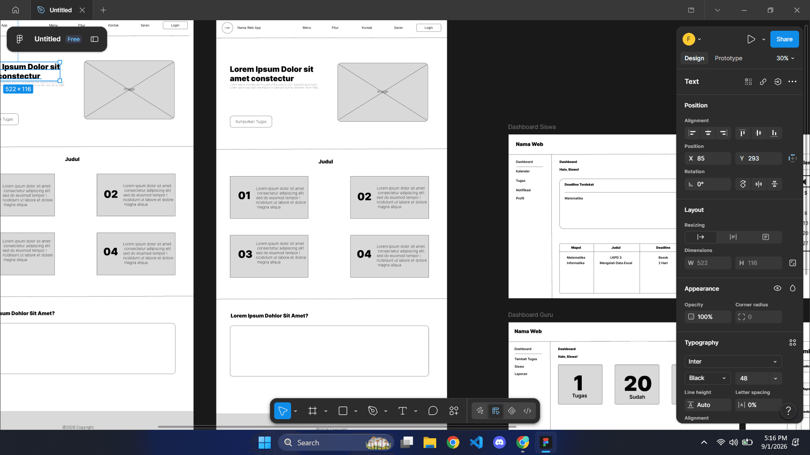Align top edges
Screen dimensions: 810x455
(742, 133)
